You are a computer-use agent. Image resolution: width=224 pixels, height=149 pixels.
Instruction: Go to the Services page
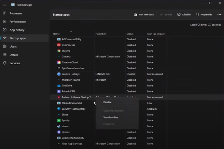(15, 63)
